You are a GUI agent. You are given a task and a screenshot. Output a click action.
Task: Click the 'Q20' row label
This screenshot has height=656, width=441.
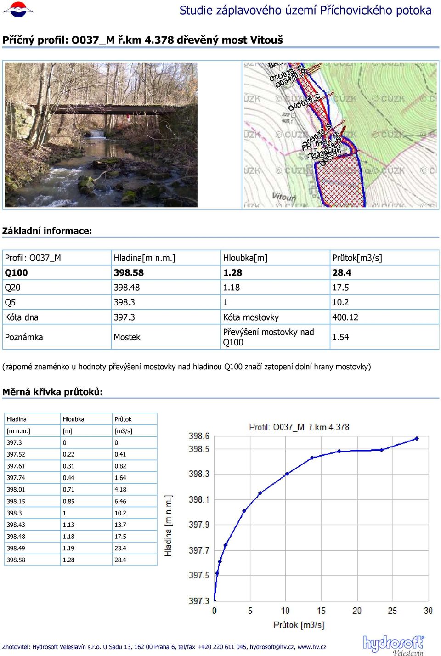(x=12, y=288)
